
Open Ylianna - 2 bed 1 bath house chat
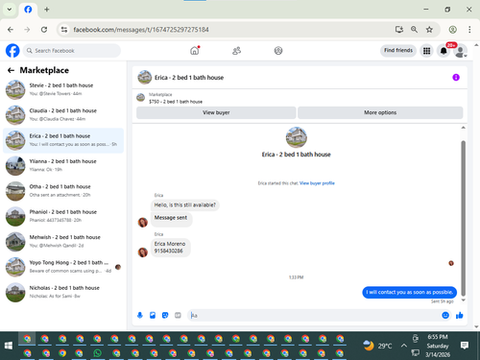(63, 165)
